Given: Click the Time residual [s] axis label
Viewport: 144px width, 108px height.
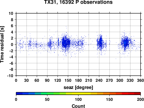Looking at the screenshot, I should point(2,44).
